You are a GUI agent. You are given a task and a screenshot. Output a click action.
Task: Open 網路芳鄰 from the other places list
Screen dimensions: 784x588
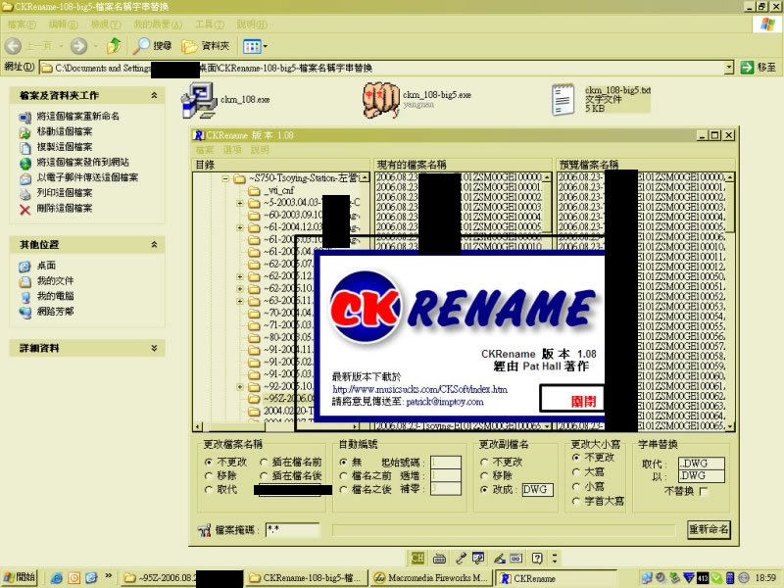(55, 312)
